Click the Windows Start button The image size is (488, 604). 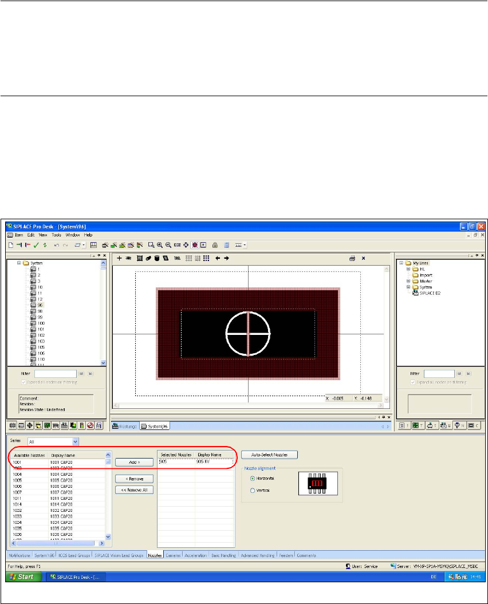click(x=23, y=577)
